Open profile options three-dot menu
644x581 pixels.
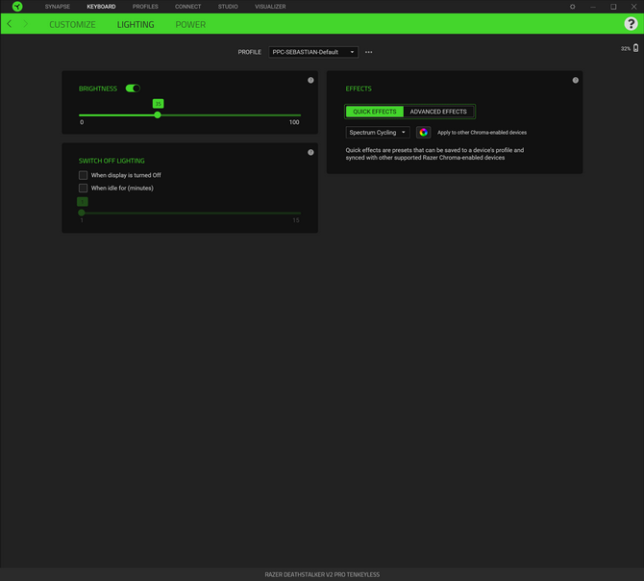[x=369, y=52]
